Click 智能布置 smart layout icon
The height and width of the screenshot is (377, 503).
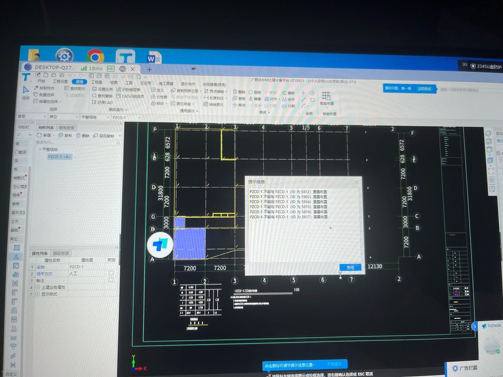327,98
